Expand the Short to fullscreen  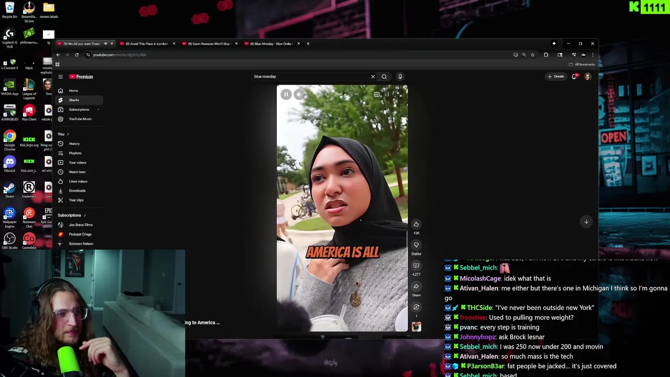(399, 94)
